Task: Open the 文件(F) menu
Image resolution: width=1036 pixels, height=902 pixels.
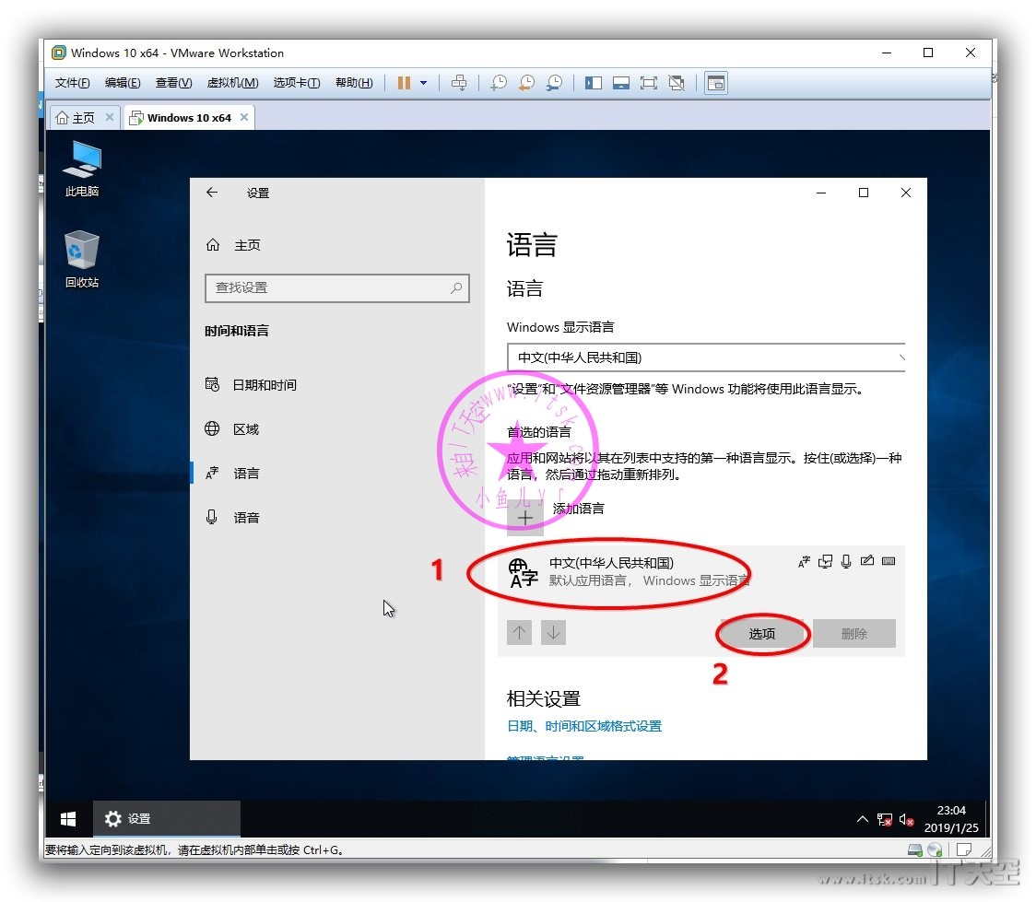Action: [x=72, y=83]
